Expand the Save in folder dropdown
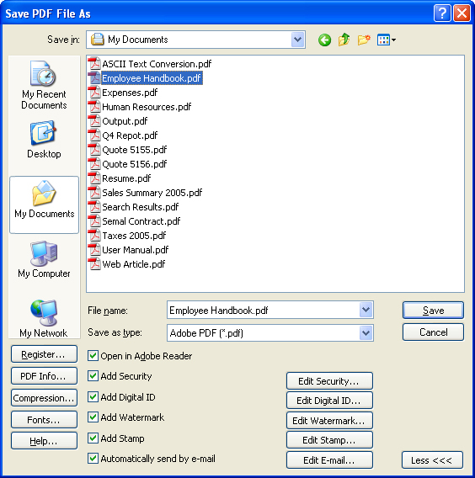Image resolution: width=475 pixels, height=478 pixels. (x=297, y=40)
